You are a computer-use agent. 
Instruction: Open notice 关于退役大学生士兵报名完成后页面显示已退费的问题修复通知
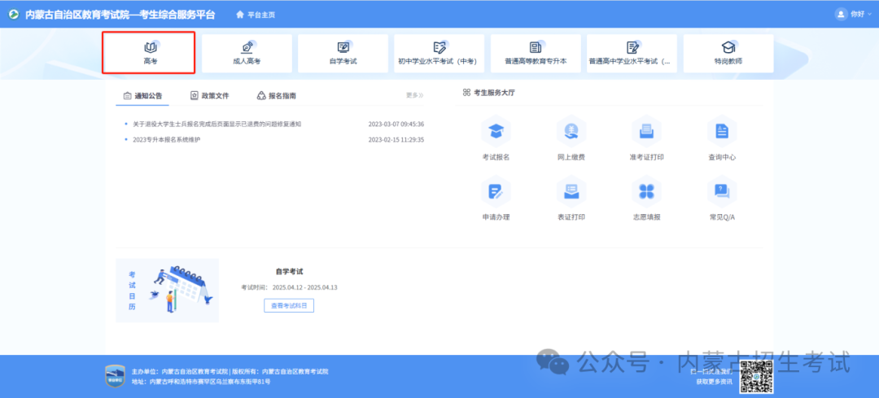217,124
